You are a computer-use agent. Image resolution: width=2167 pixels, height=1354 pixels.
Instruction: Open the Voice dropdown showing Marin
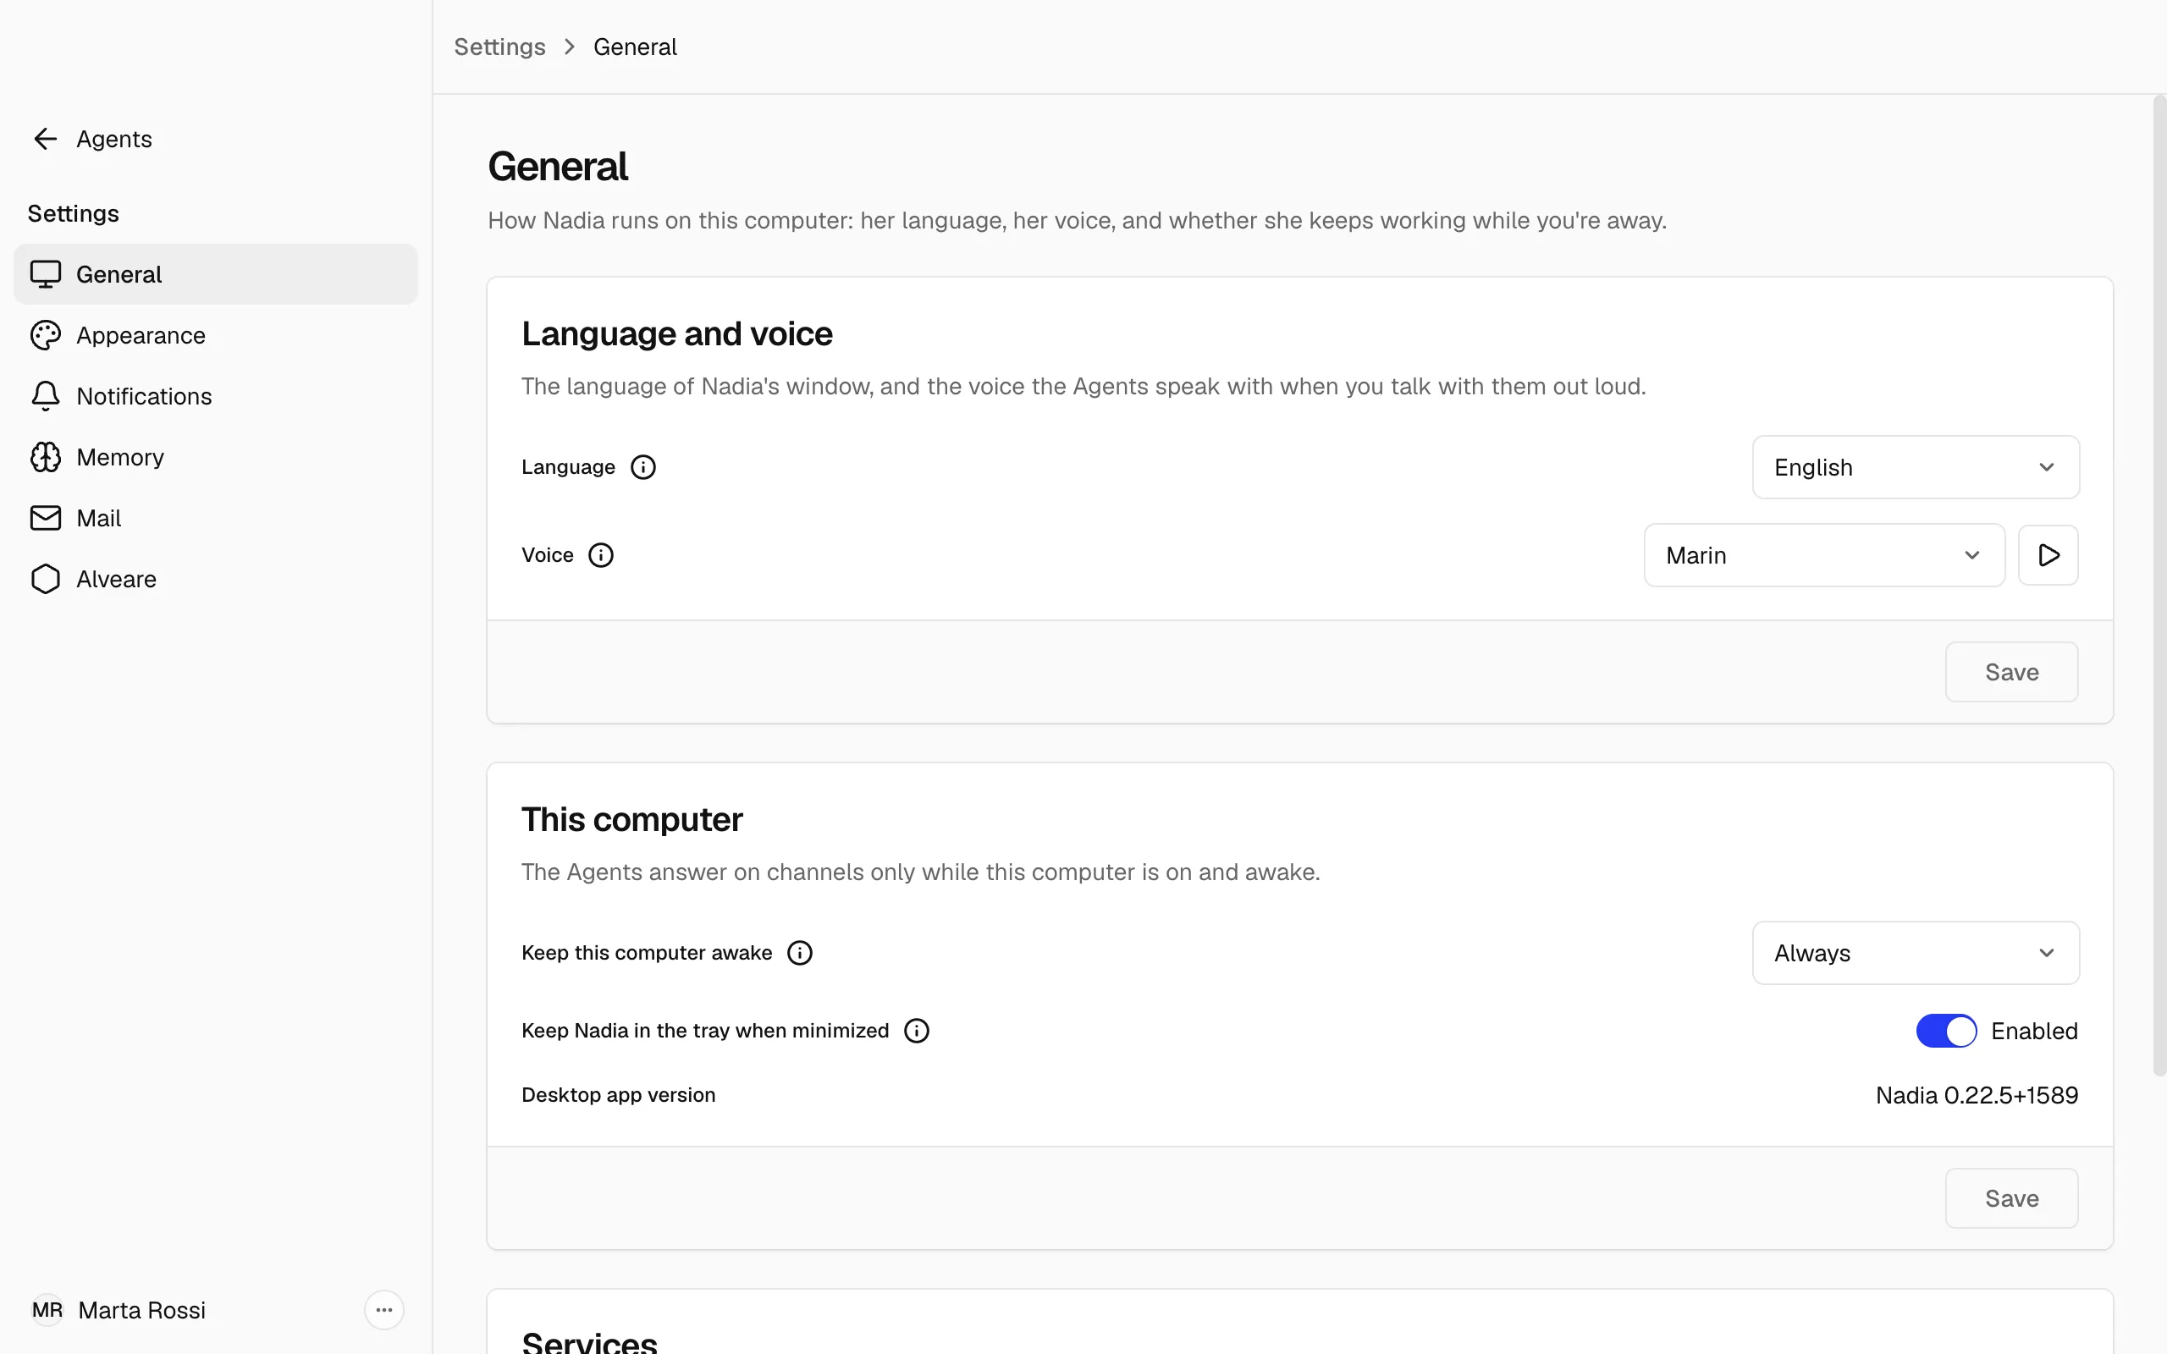coord(1824,555)
